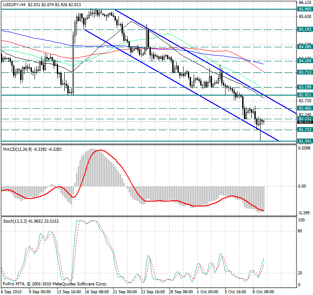Select the 81.341 price level label
This screenshot has width=313, height=295.
click(x=305, y=141)
